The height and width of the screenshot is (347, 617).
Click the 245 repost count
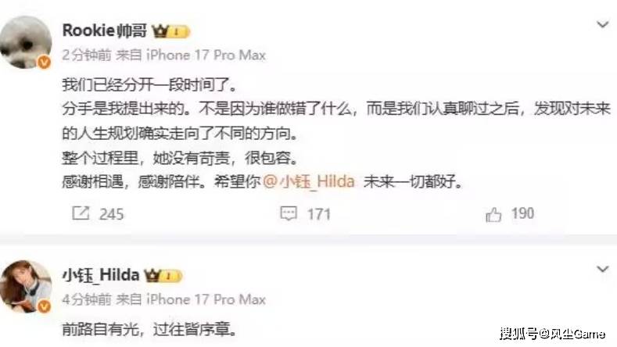pos(111,214)
